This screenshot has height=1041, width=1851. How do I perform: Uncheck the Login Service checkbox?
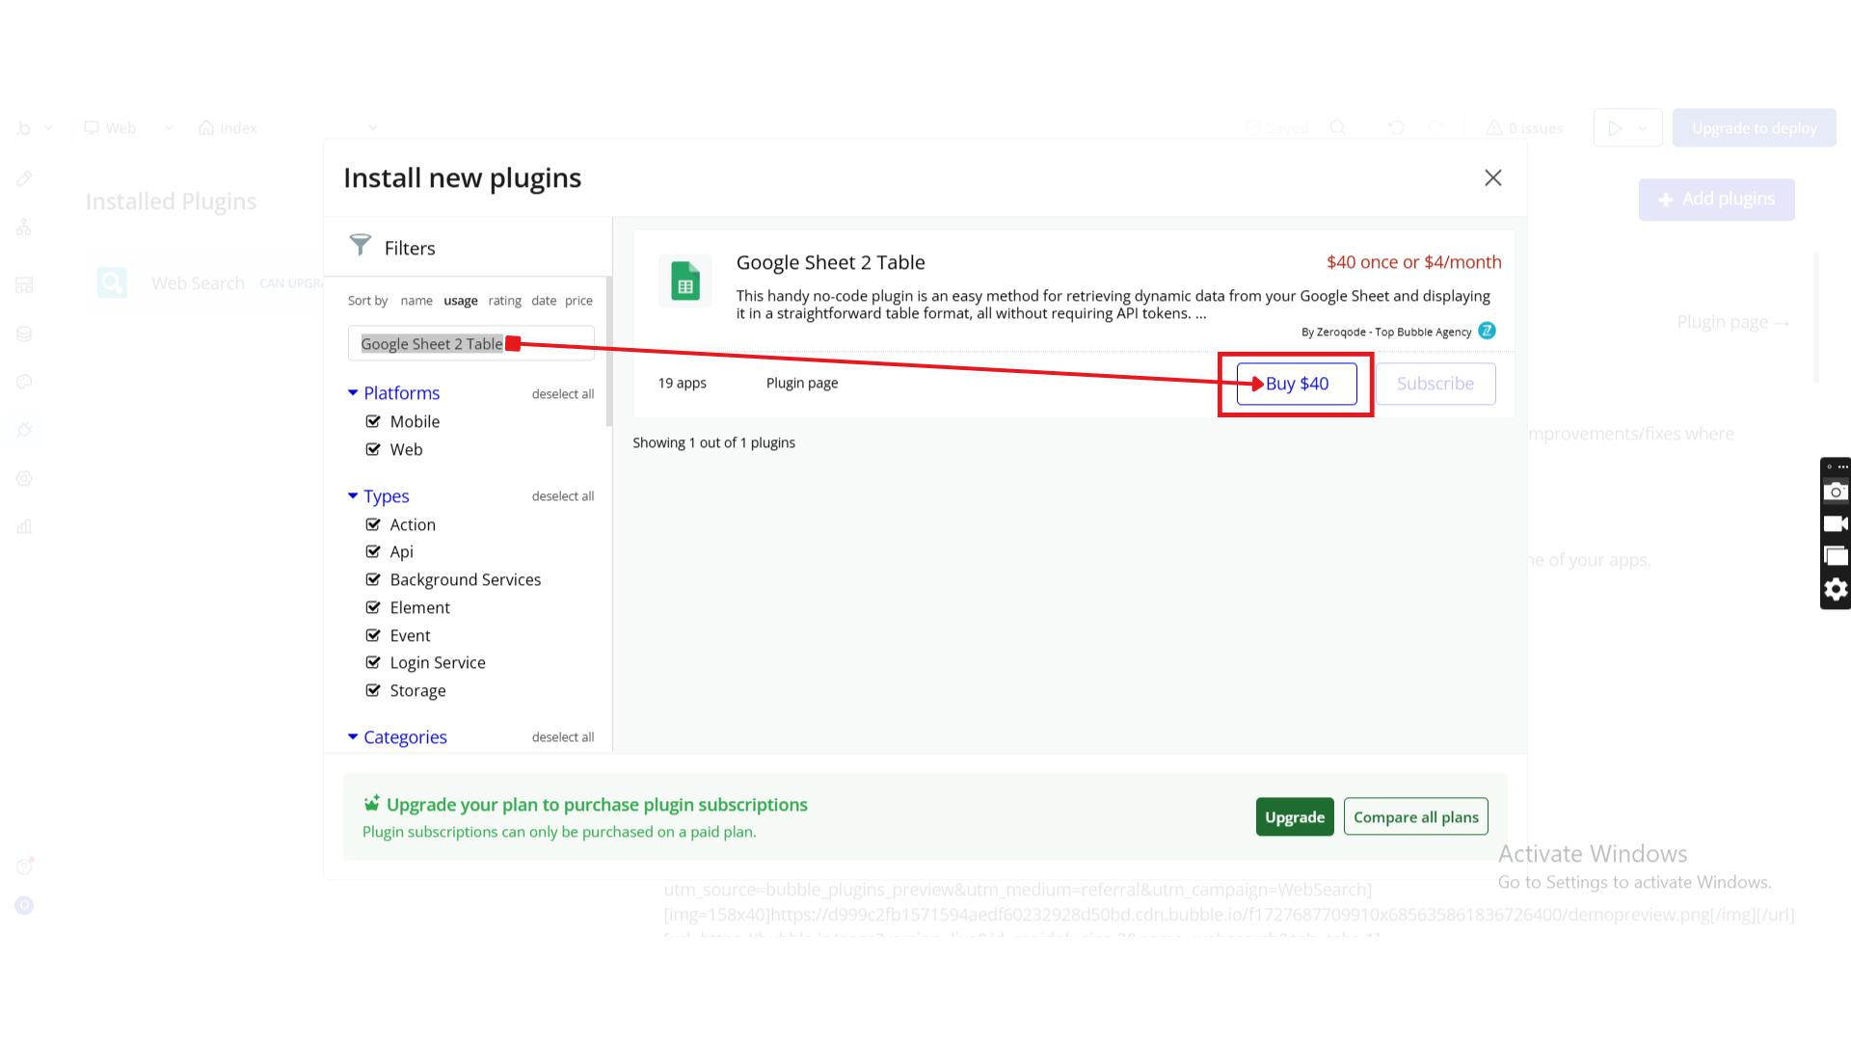pos(373,662)
